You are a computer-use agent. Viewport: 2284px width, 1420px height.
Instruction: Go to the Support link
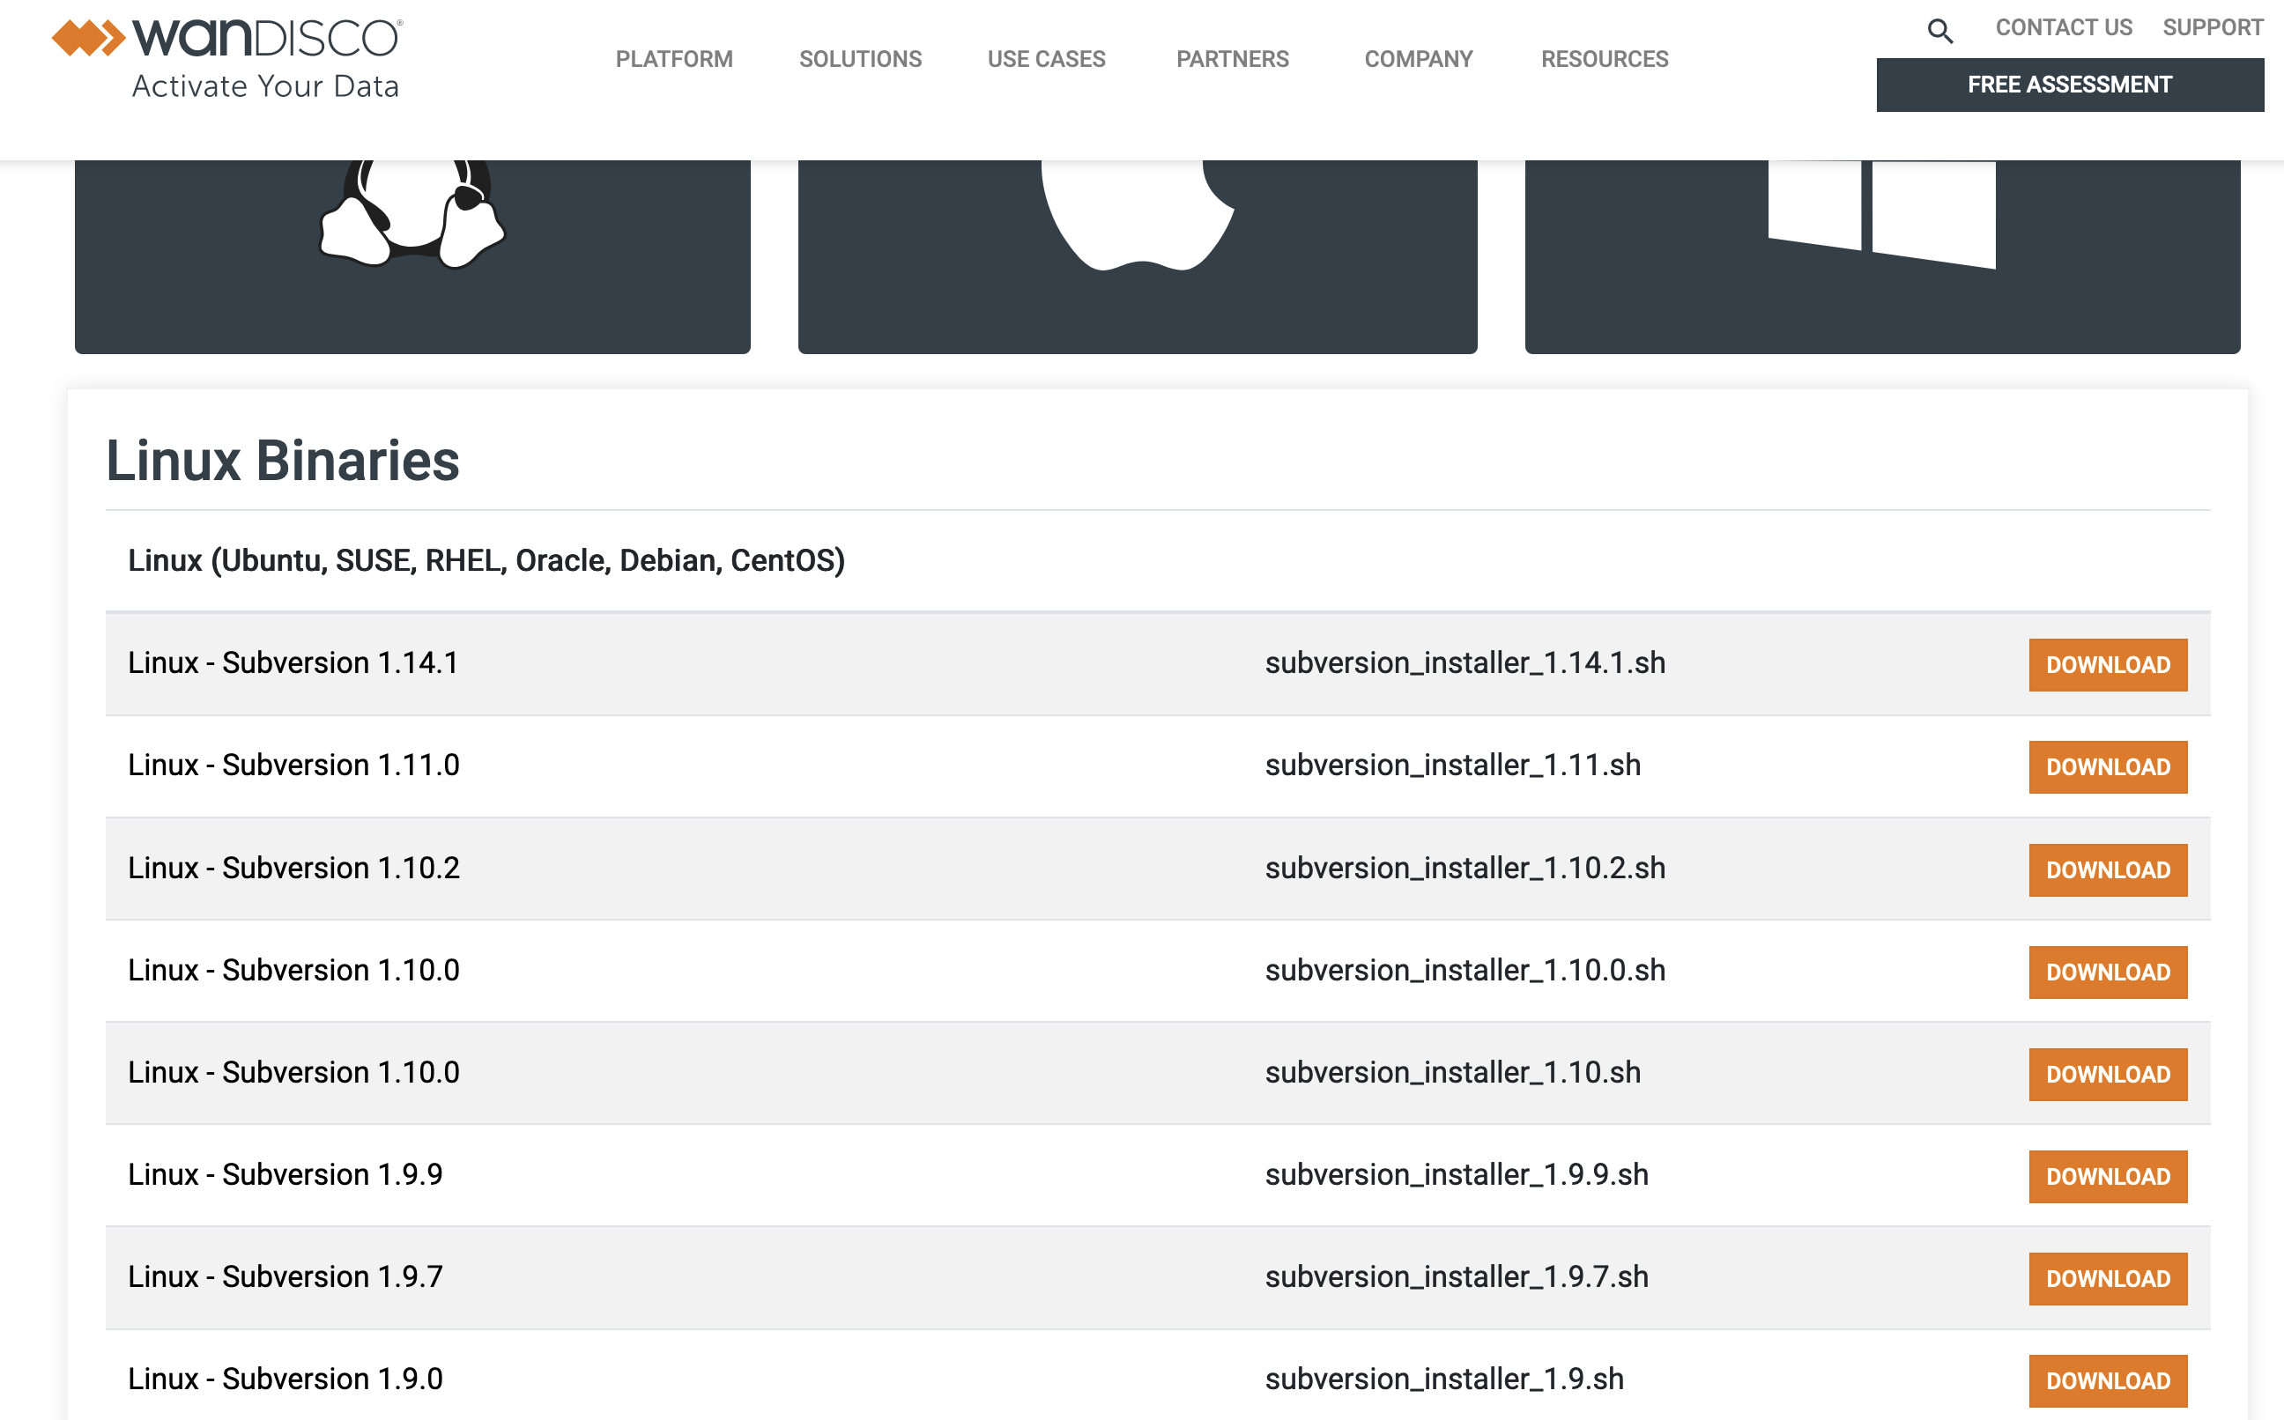click(2212, 27)
